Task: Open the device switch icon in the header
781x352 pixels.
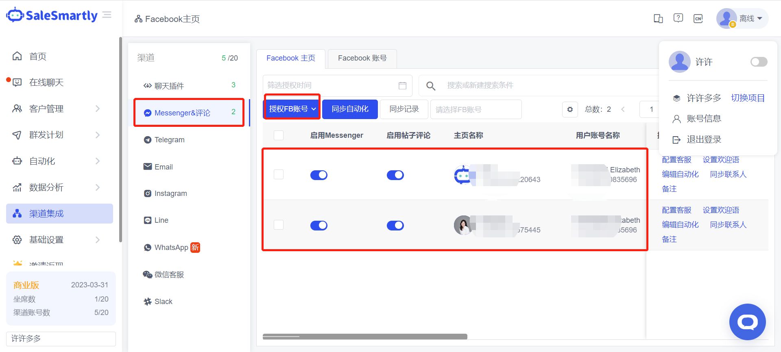Action: pyautogui.click(x=658, y=18)
